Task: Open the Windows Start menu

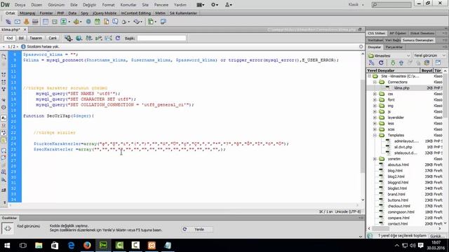Action: 7,245
